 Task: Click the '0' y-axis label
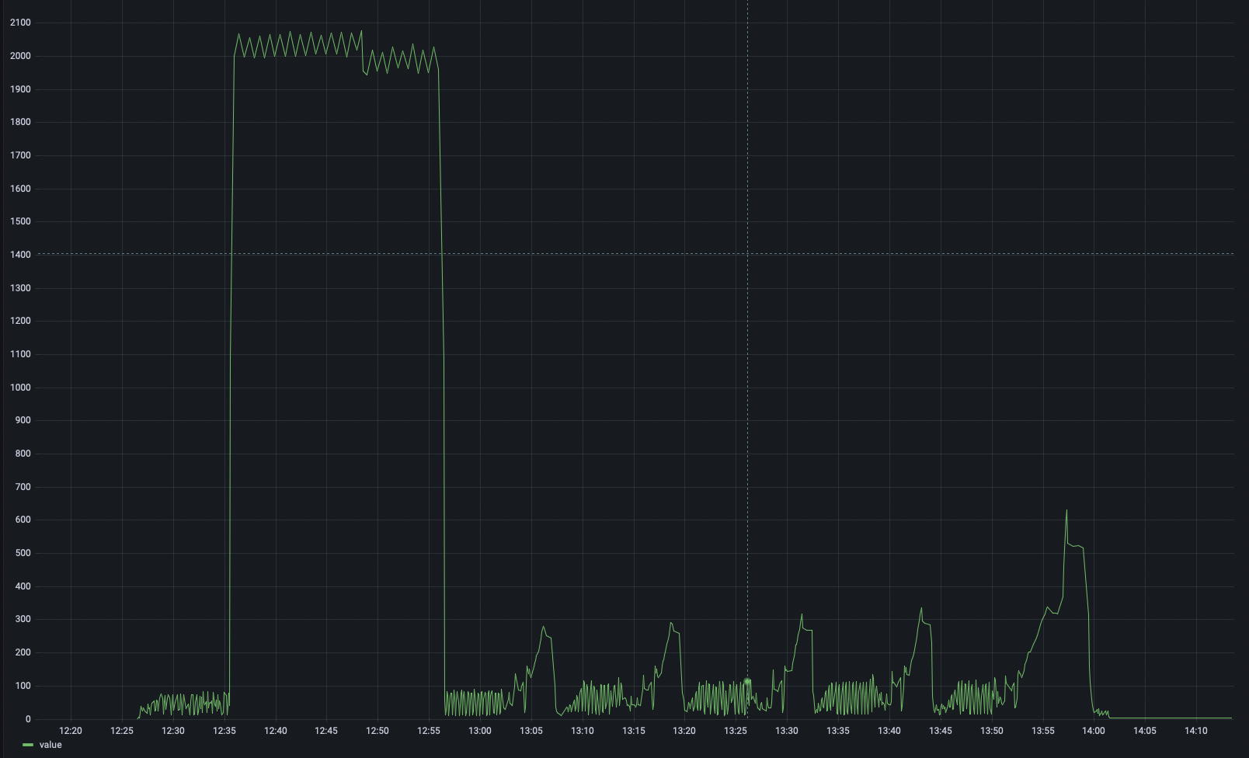(28, 719)
